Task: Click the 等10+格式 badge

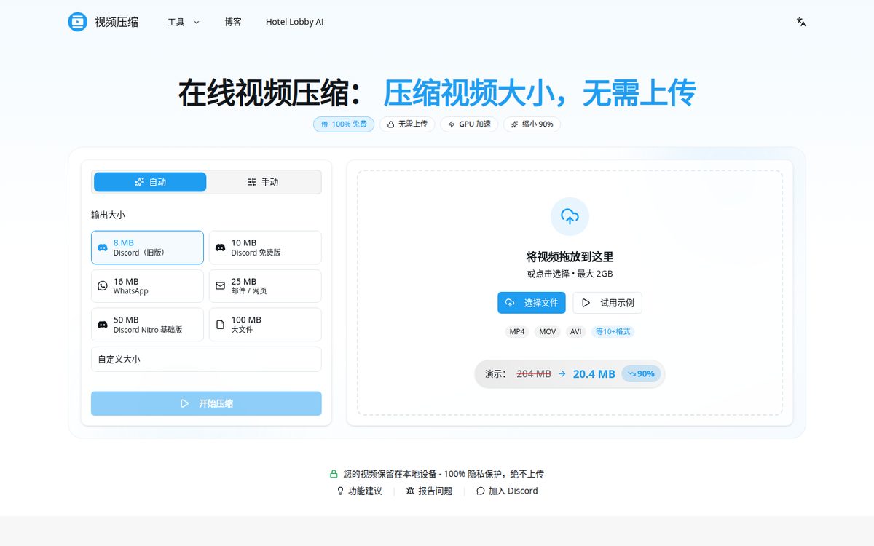Action: [613, 331]
